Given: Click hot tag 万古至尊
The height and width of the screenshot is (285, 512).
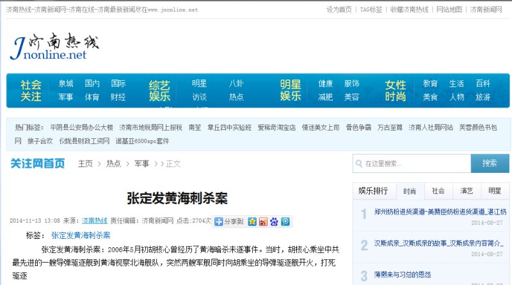Looking at the screenshot, I should pos(390,127).
